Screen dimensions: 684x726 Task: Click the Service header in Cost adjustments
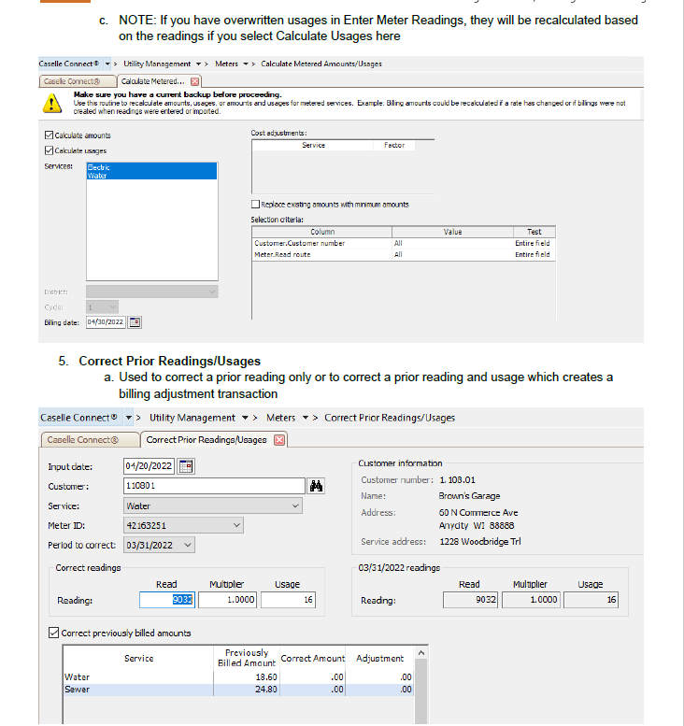point(313,145)
